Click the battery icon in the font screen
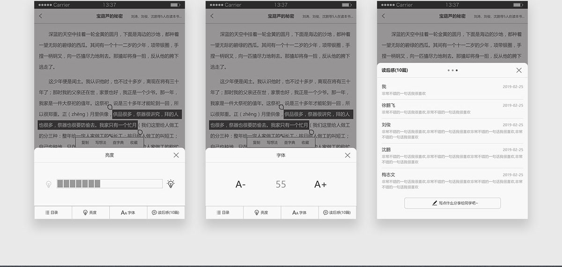 347,5
